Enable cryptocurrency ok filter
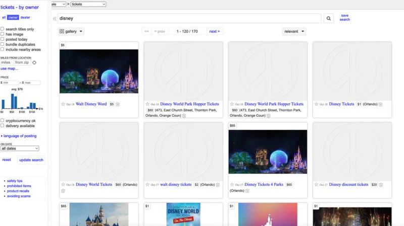404x226 pixels. (3, 120)
